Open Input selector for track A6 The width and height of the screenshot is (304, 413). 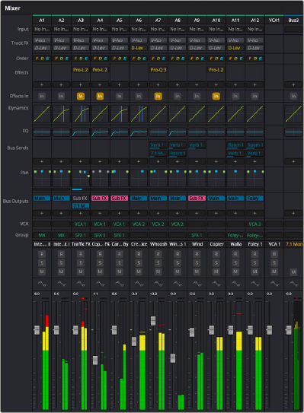pyautogui.click(x=139, y=29)
